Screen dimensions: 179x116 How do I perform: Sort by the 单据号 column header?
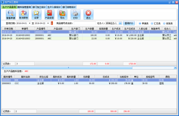[25, 29]
